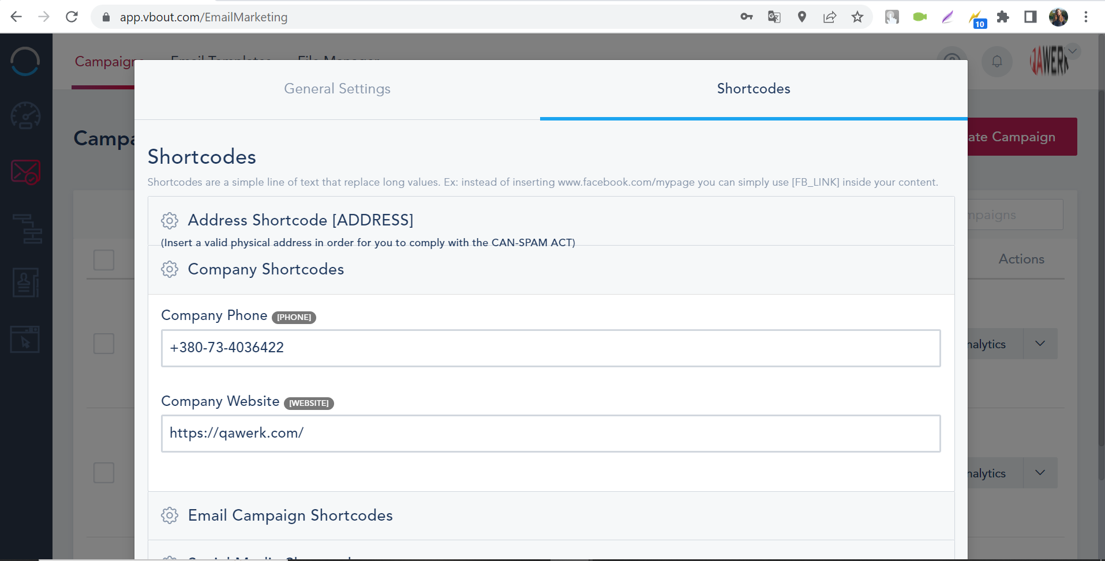Open the location permission icon
This screenshot has height=561, width=1105.
[802, 17]
